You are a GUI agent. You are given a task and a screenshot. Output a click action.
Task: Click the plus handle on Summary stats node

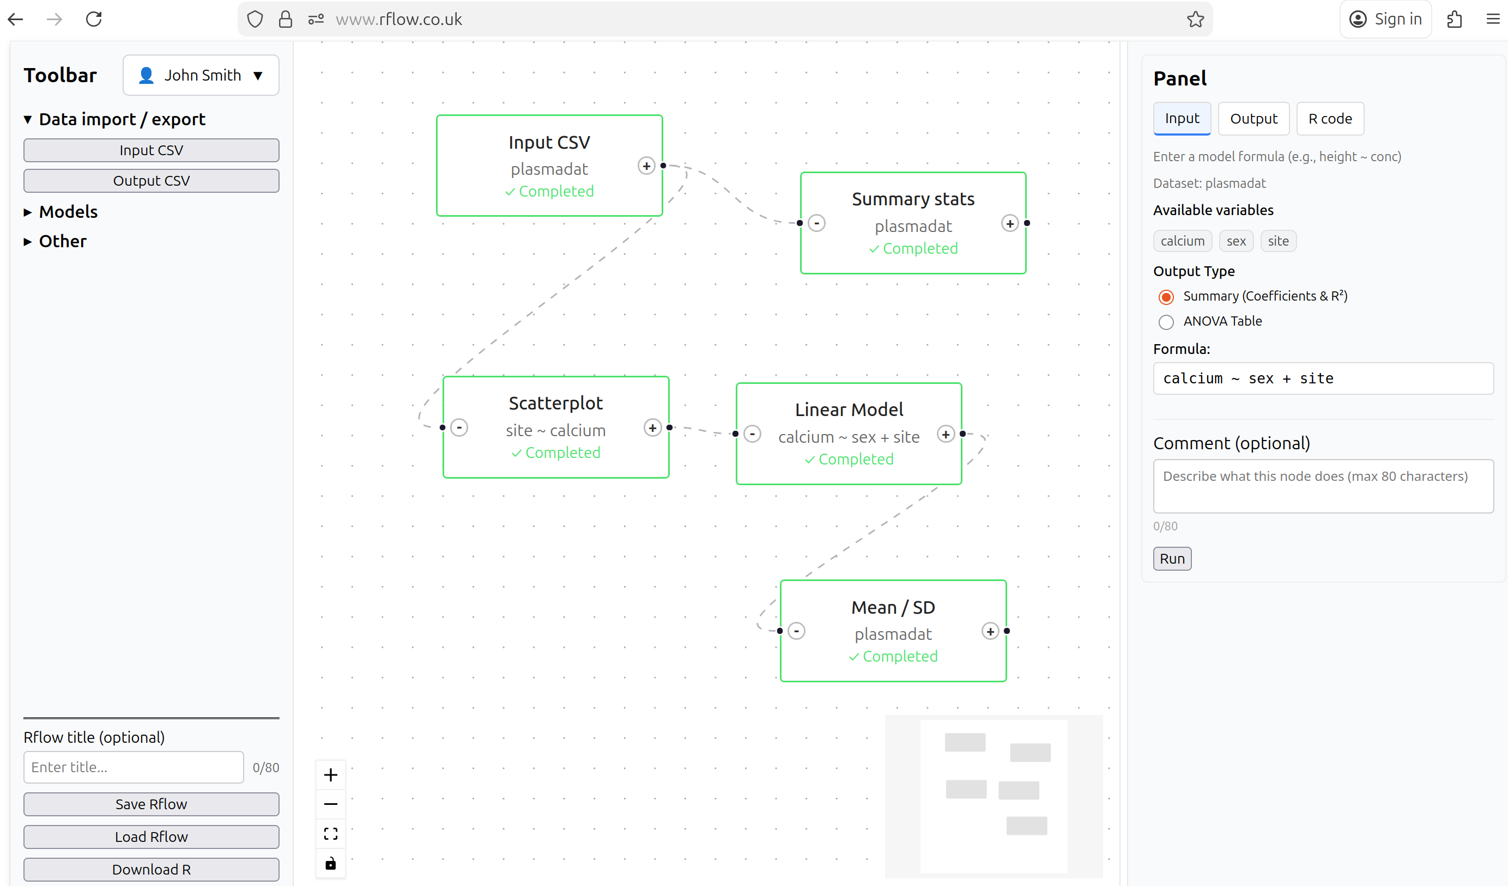coord(1010,223)
